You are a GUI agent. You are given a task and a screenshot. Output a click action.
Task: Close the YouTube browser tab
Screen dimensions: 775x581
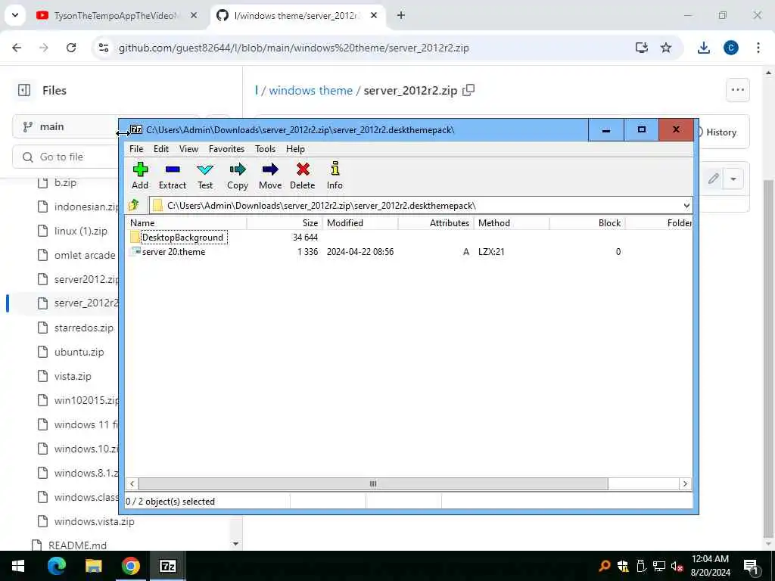[x=194, y=16]
